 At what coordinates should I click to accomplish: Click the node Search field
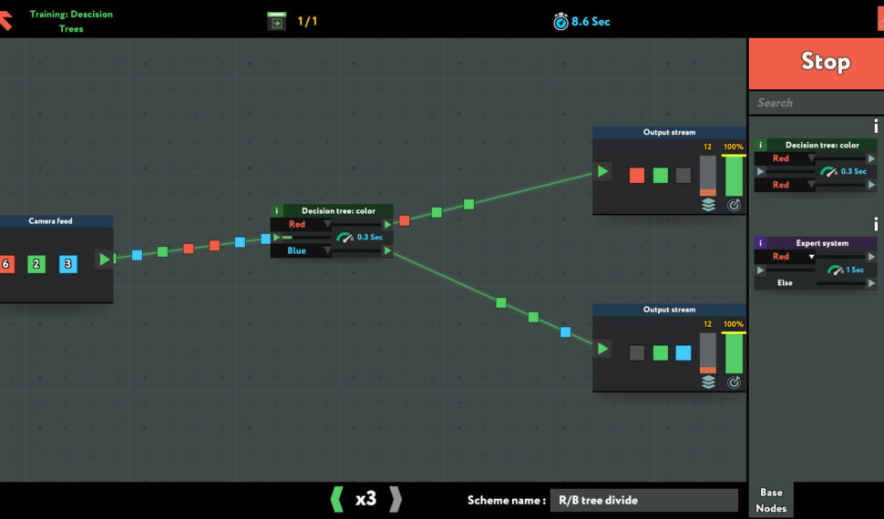pyautogui.click(x=816, y=103)
